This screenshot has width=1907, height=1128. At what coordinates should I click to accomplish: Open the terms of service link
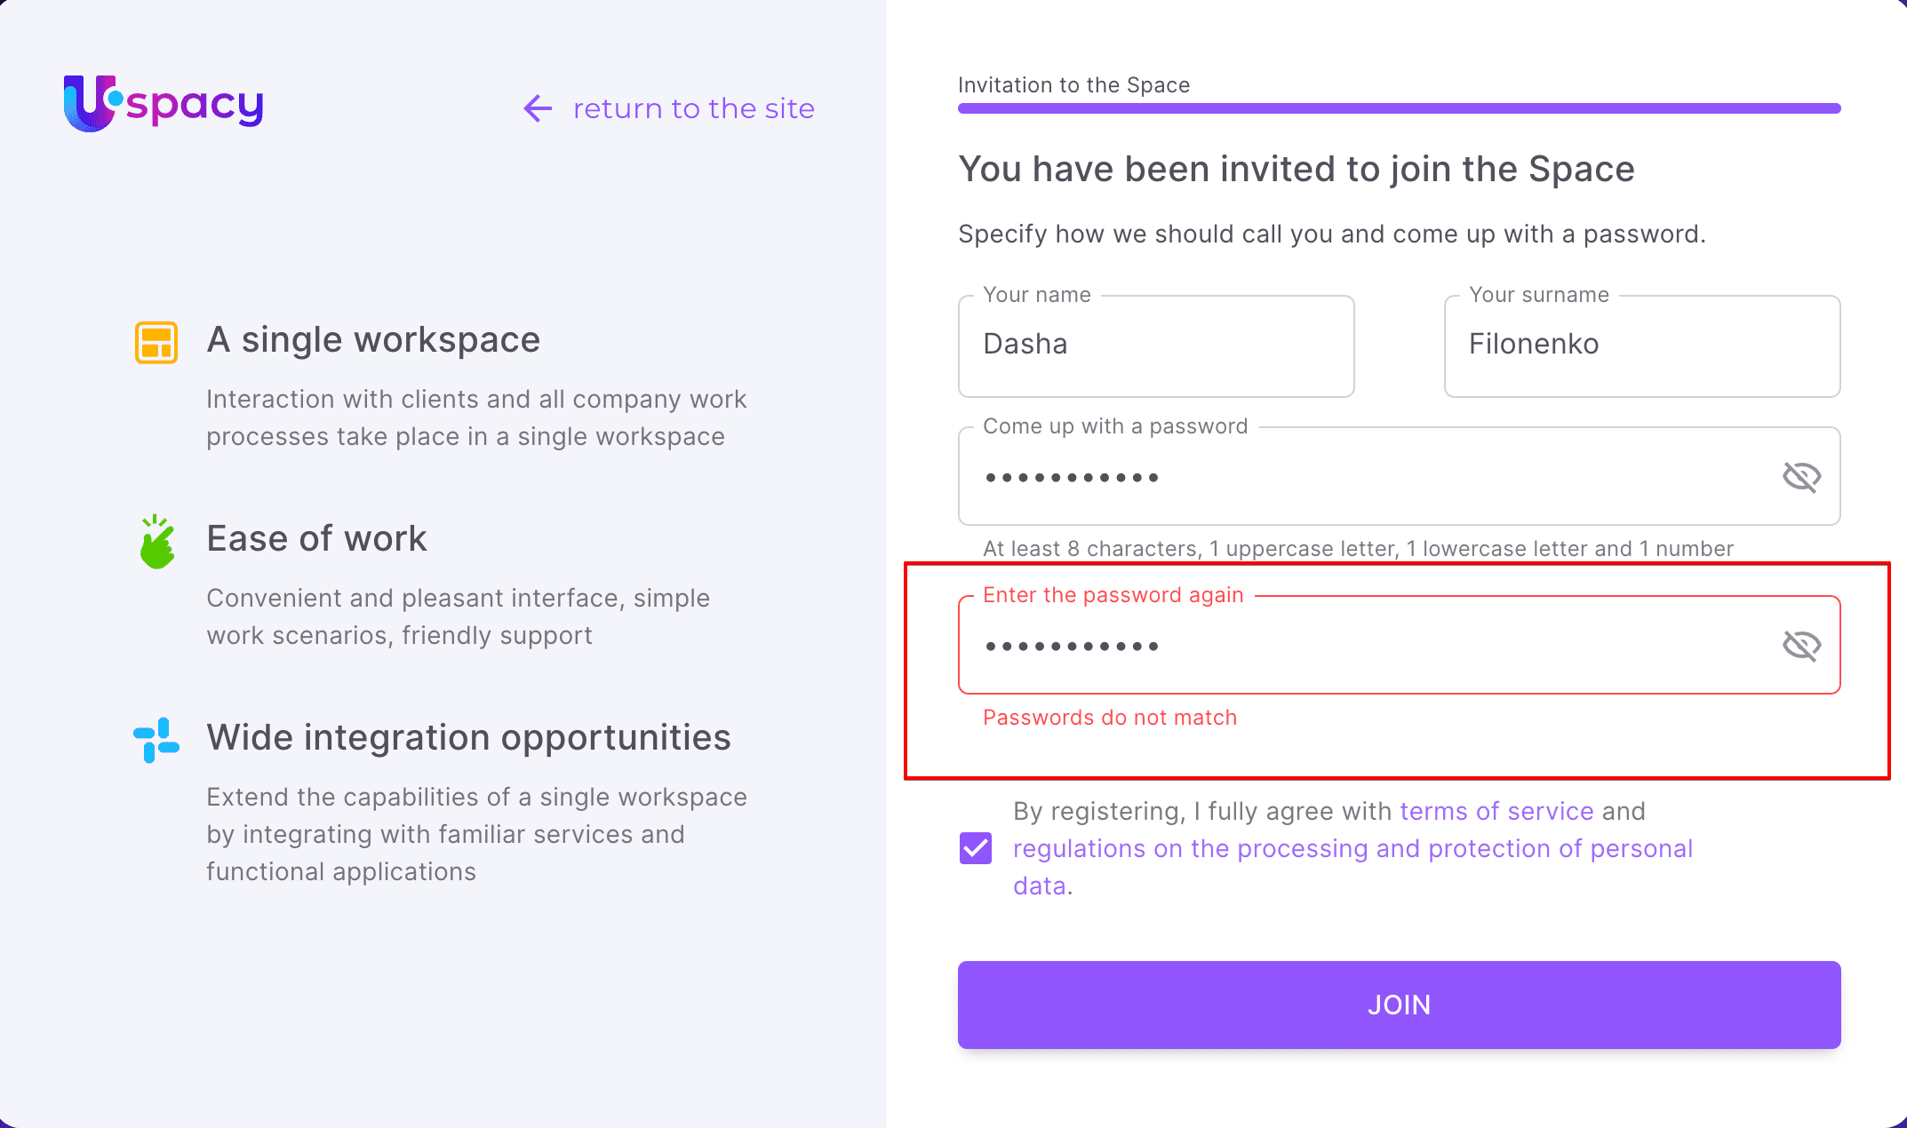pos(1496,811)
